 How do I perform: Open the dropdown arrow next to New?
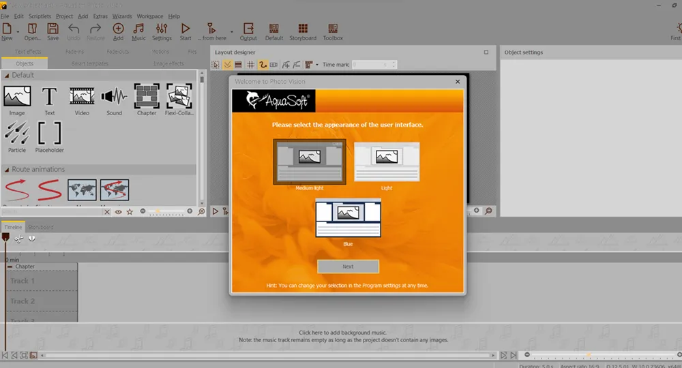pos(16,31)
